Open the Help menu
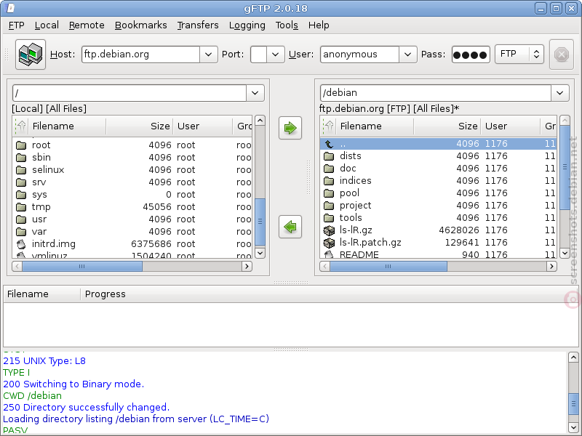Viewport: 582px width, 436px height. point(319,25)
